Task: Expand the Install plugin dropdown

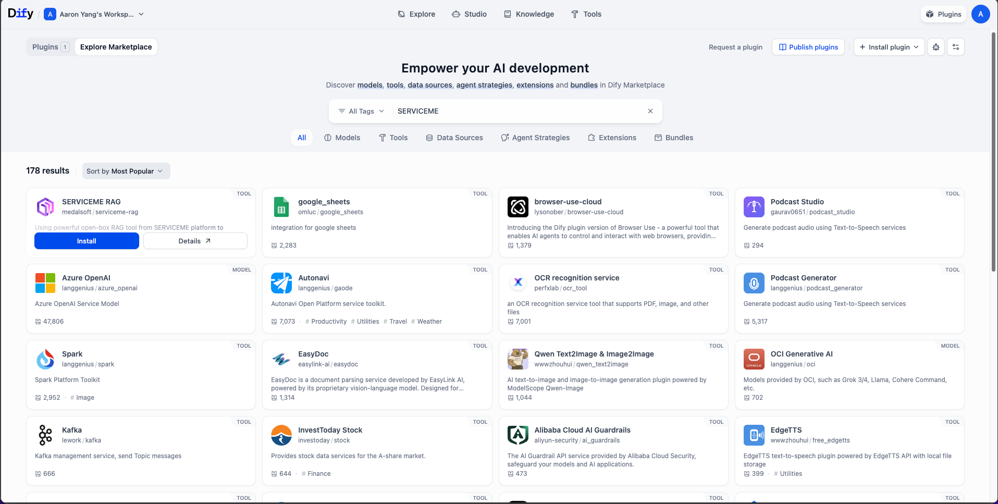Action: point(889,47)
